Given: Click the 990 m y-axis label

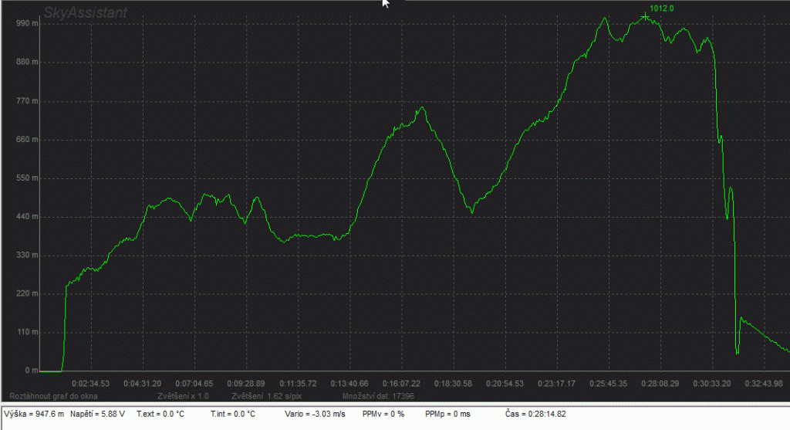Looking at the screenshot, I should (x=28, y=24).
